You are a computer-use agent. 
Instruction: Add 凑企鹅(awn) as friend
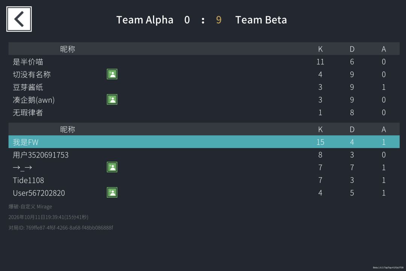click(112, 100)
